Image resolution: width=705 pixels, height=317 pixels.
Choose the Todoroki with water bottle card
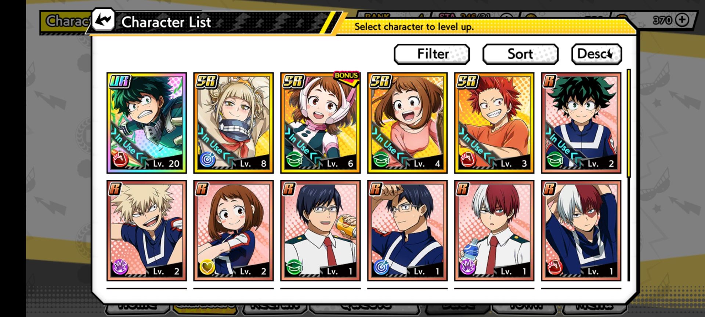[x=494, y=230]
